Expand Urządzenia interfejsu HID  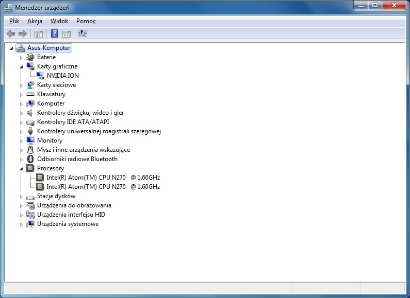[x=22, y=215]
